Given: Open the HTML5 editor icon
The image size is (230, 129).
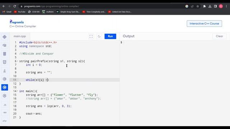Looking at the screenshot, I should [x=5, y=62].
